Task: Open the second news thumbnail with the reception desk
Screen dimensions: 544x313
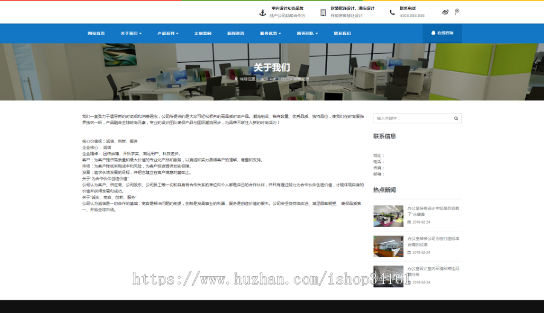Action: (x=388, y=247)
